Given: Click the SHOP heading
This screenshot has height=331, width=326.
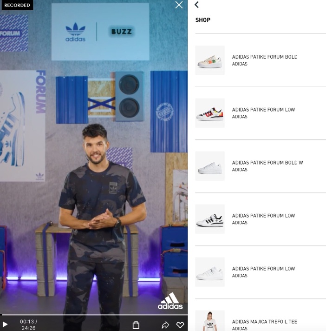Looking at the screenshot, I should pos(203,20).
